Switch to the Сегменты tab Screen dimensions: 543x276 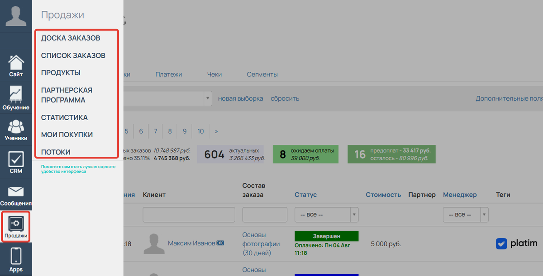click(262, 75)
